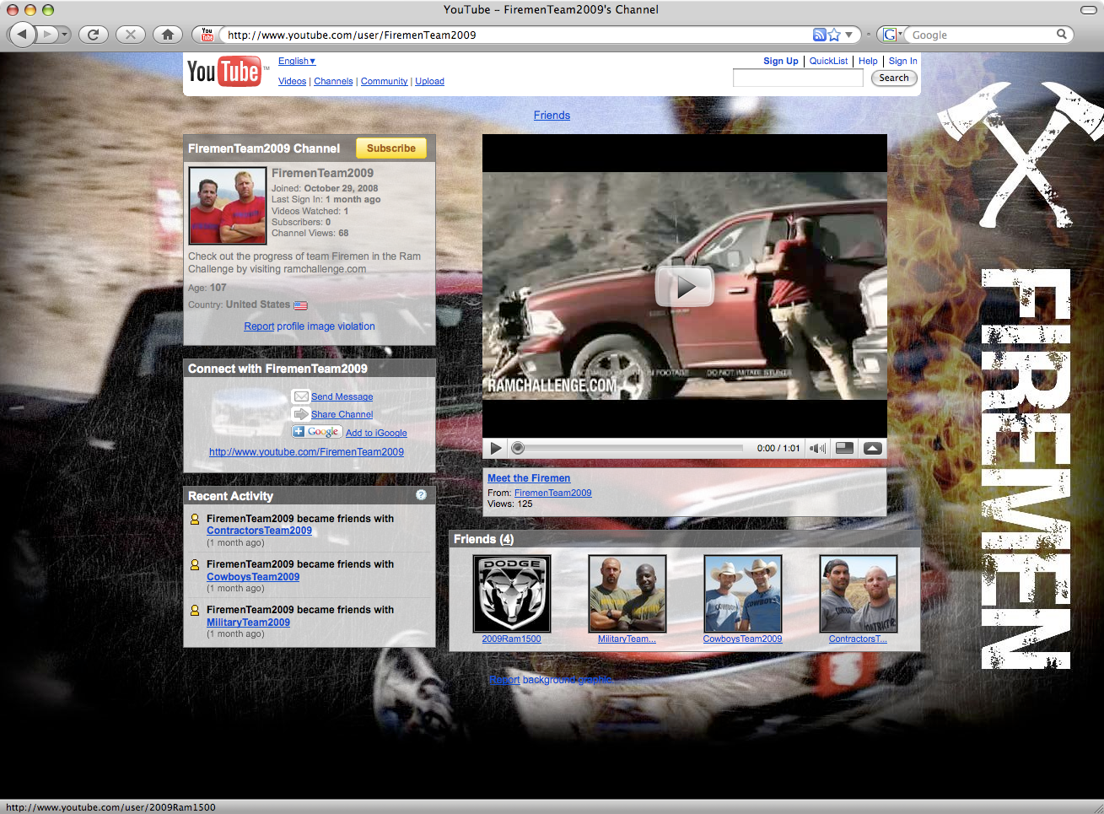Open the MilitaryTeam2009 activity link
The image size is (1104, 814).
pyautogui.click(x=248, y=623)
